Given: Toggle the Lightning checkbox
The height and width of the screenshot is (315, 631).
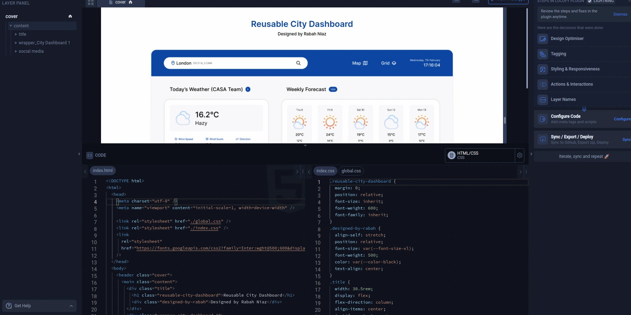Looking at the screenshot, I should point(590,1).
